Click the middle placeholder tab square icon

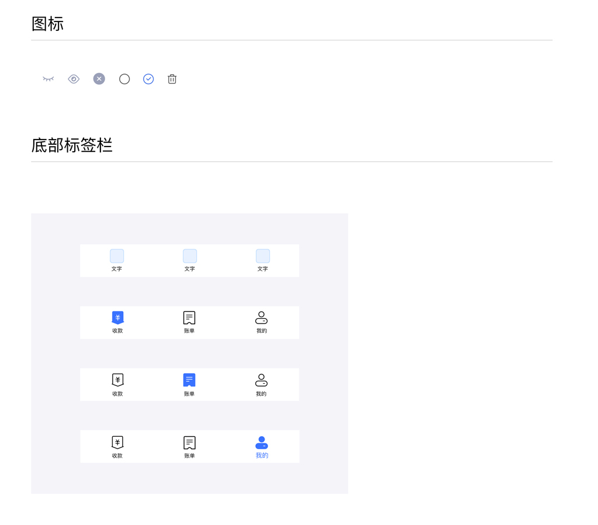point(190,256)
